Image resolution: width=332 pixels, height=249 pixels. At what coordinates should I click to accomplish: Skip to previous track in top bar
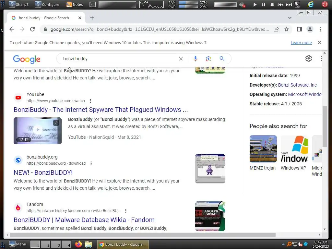[x=280, y=5]
